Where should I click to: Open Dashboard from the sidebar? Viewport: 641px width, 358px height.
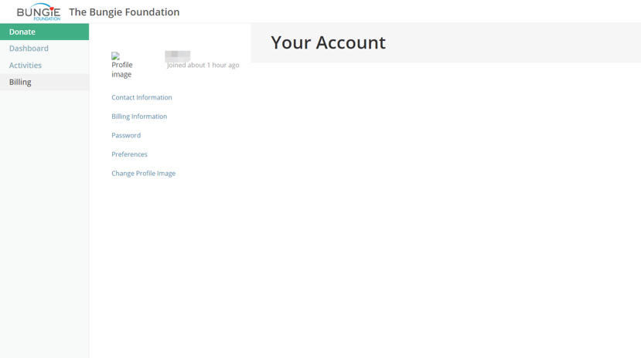29,49
